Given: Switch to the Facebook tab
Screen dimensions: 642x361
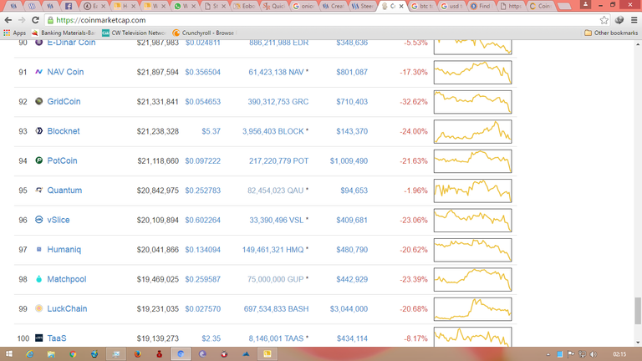Looking at the screenshot, I should point(69,6).
